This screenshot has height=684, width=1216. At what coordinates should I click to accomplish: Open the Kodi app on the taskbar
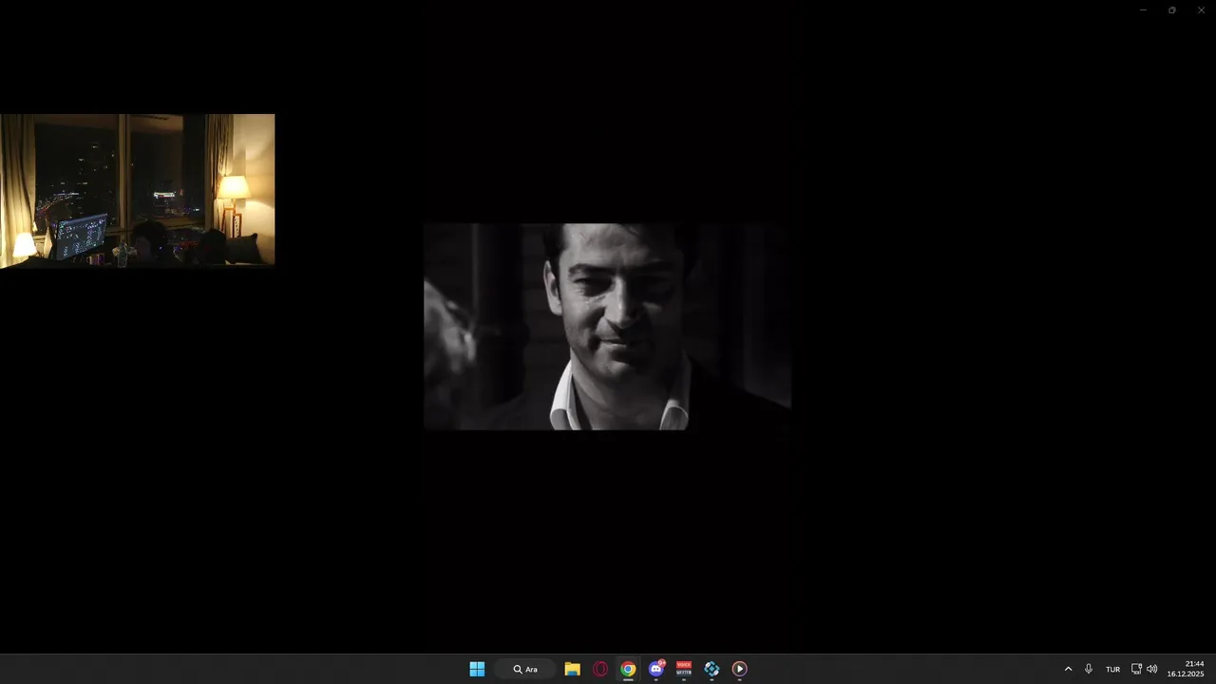[712, 669]
